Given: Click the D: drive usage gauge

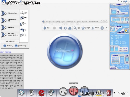Looking at the screenshot, I should 127,19.
